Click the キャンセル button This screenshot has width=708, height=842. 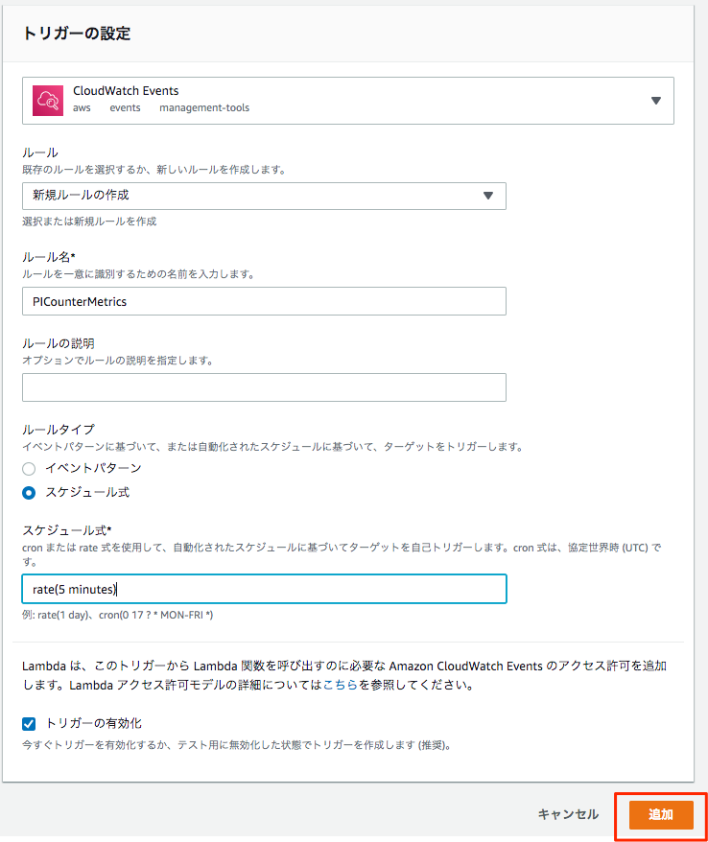(x=568, y=814)
